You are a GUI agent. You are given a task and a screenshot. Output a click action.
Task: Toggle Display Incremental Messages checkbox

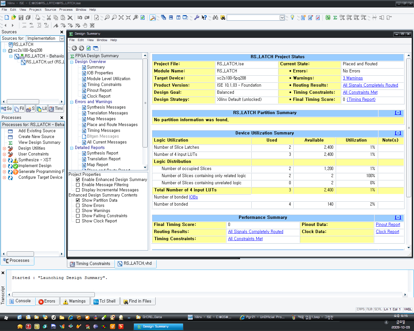[78, 190]
